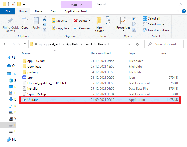Open the File menu tab
Viewport: 187px width, 147px height.
(8, 11)
